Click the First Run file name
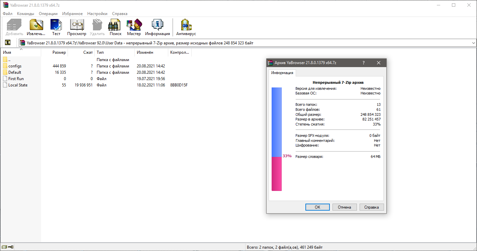Viewport: 477px width, 251px height. [x=16, y=79]
